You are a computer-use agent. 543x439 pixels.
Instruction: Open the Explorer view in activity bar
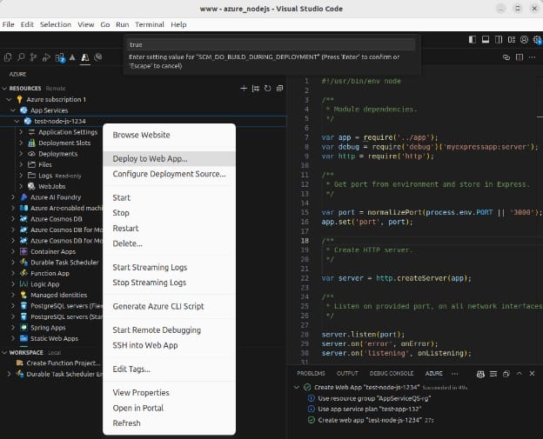point(8,57)
